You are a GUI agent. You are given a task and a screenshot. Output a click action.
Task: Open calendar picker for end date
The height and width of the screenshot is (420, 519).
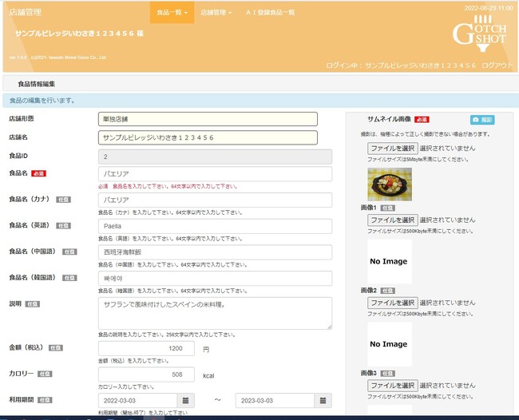tap(323, 400)
